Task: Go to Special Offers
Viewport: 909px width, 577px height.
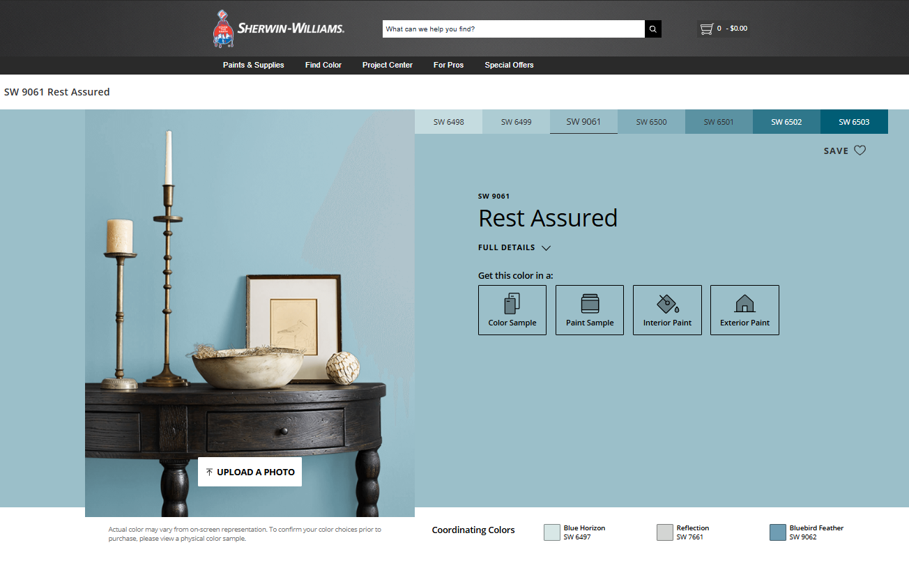Action: pyautogui.click(x=509, y=65)
